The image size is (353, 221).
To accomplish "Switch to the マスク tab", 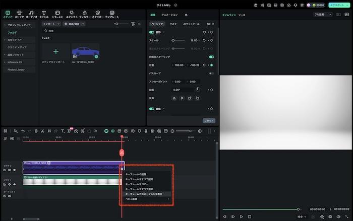I will (x=173, y=24).
